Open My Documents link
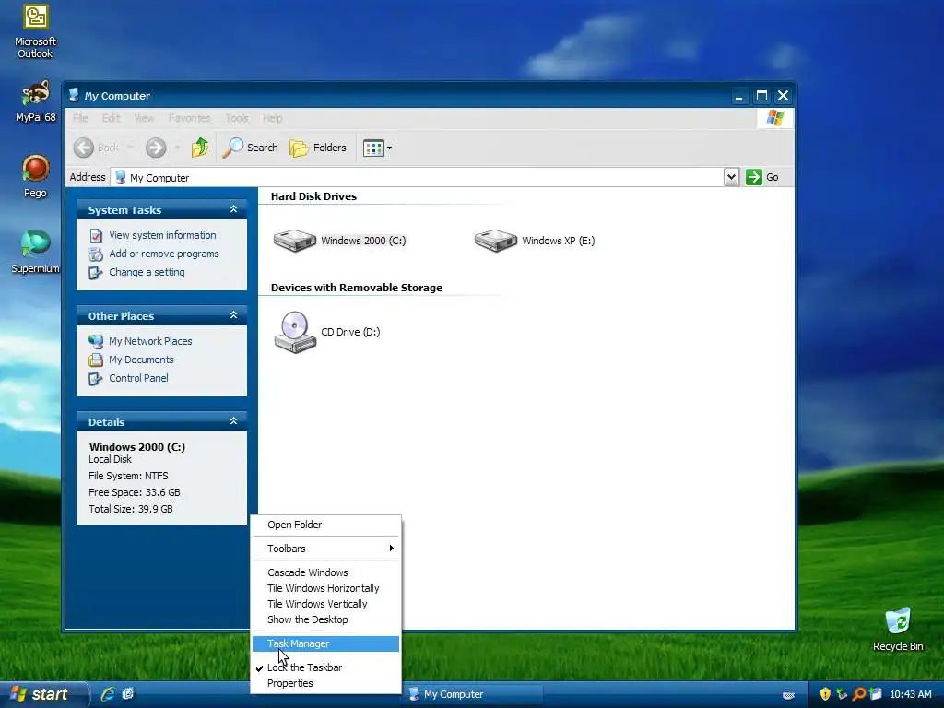Screen dimensions: 944x708 click(x=141, y=360)
